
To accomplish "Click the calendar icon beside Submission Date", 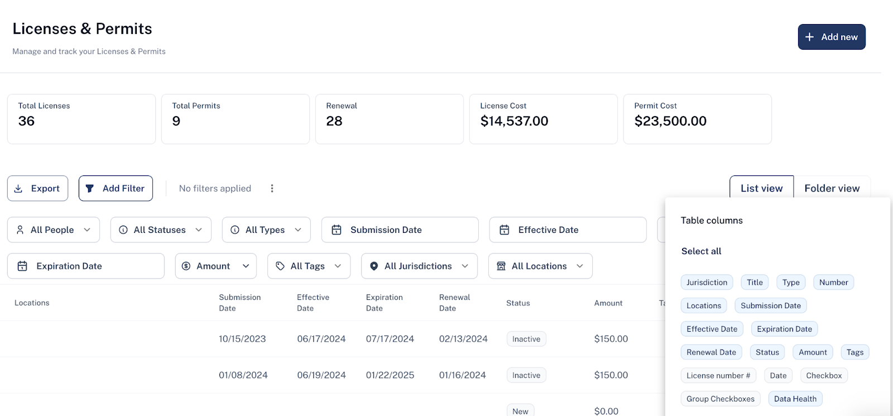I will click(x=337, y=230).
